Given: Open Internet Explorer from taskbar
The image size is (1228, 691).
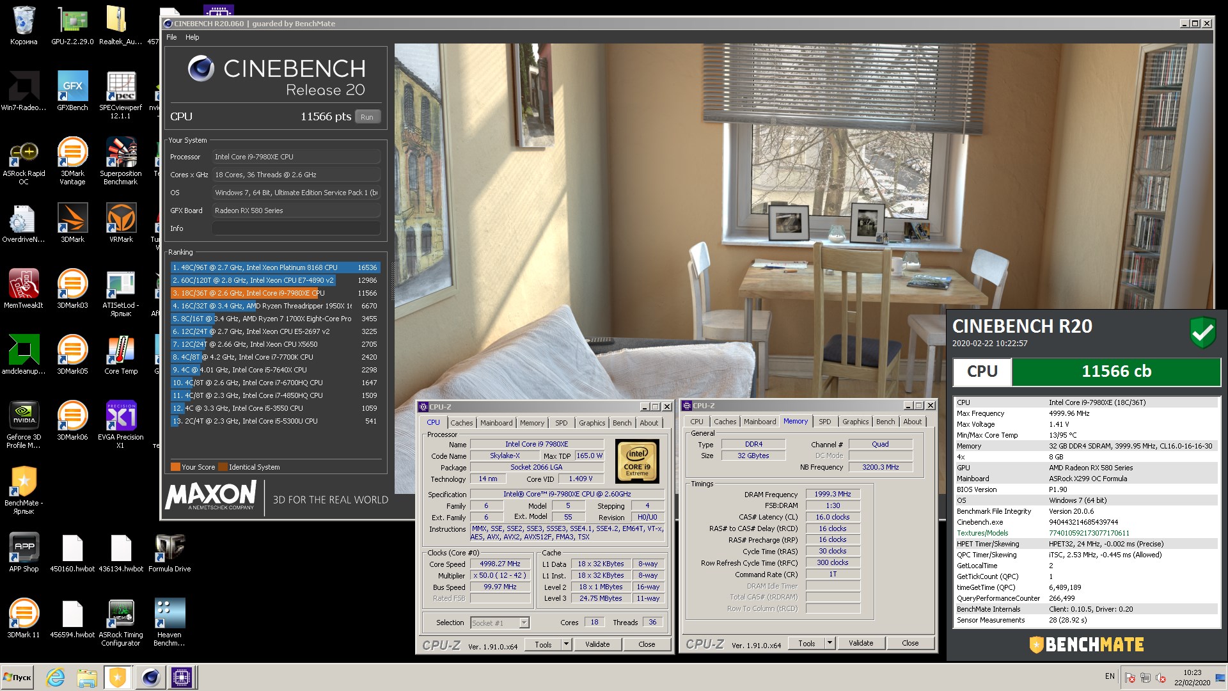Looking at the screenshot, I should click(x=56, y=677).
